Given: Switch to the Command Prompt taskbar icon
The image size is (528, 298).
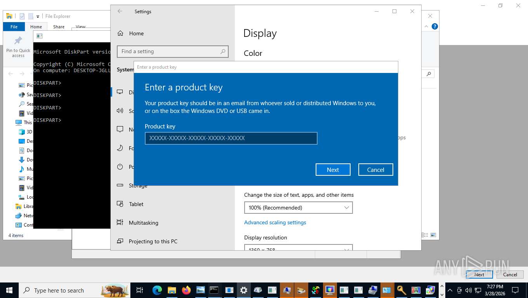Looking at the screenshot, I should (x=214, y=290).
